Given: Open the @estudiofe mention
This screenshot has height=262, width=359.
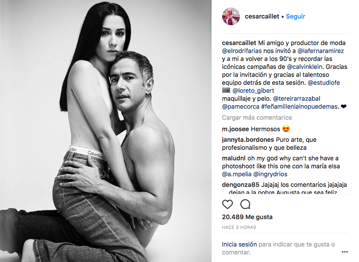Looking at the screenshot, I should [x=324, y=83].
